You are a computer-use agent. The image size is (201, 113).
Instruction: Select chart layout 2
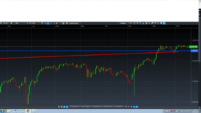point(51,23)
